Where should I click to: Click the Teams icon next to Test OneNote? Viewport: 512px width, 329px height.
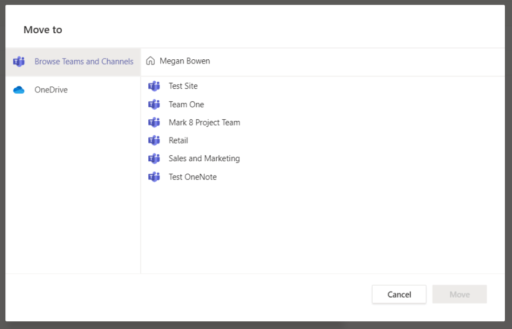point(154,177)
